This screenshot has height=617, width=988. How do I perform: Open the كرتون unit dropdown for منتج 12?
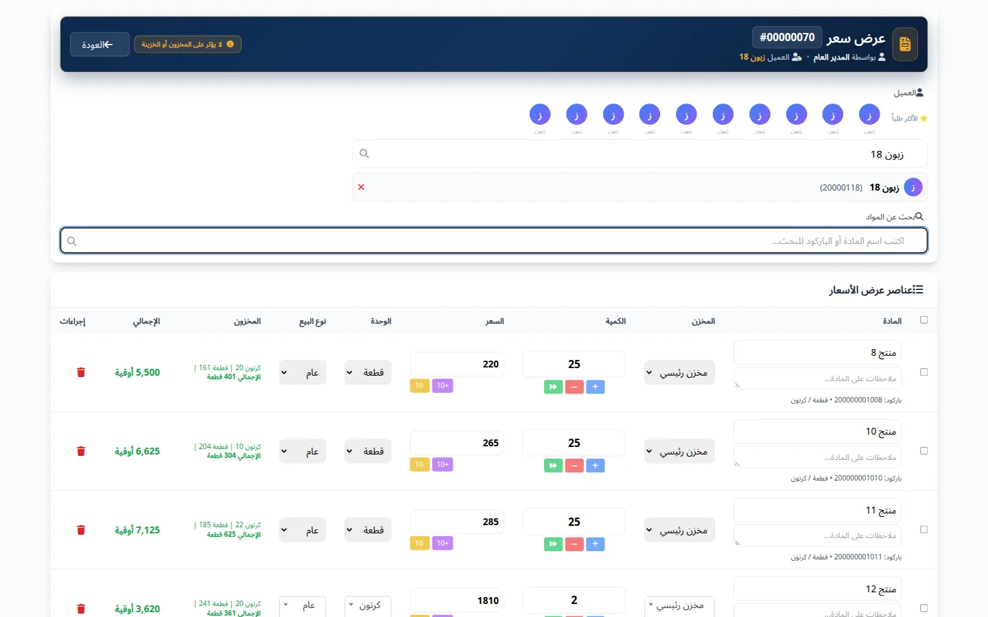[368, 606]
